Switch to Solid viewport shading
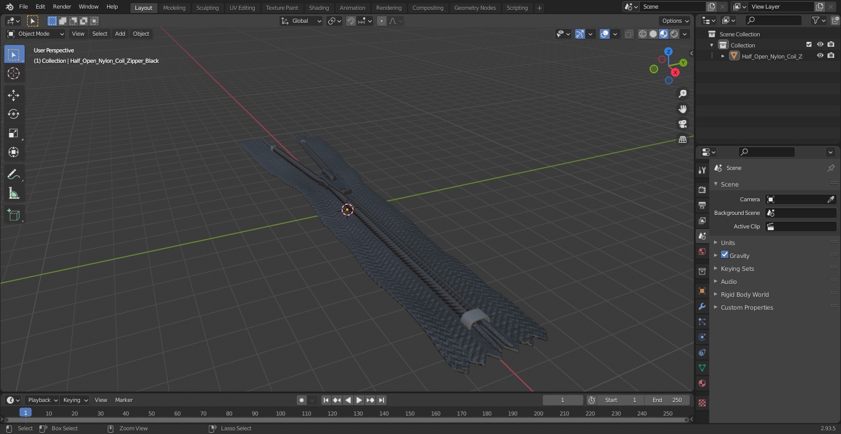Image resolution: width=841 pixels, height=434 pixels. [653, 34]
